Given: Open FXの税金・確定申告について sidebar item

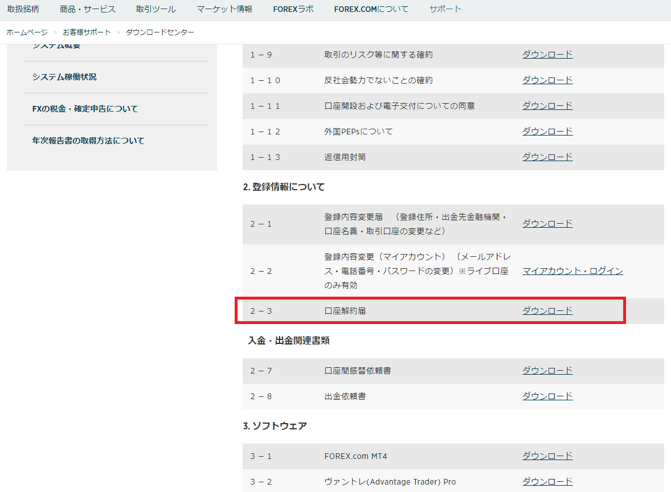Looking at the screenshot, I should pyautogui.click(x=85, y=109).
